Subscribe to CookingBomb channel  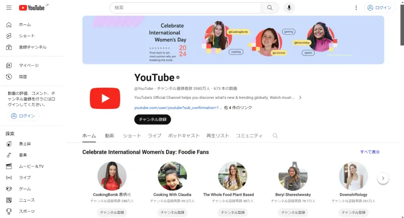[x=112, y=212]
